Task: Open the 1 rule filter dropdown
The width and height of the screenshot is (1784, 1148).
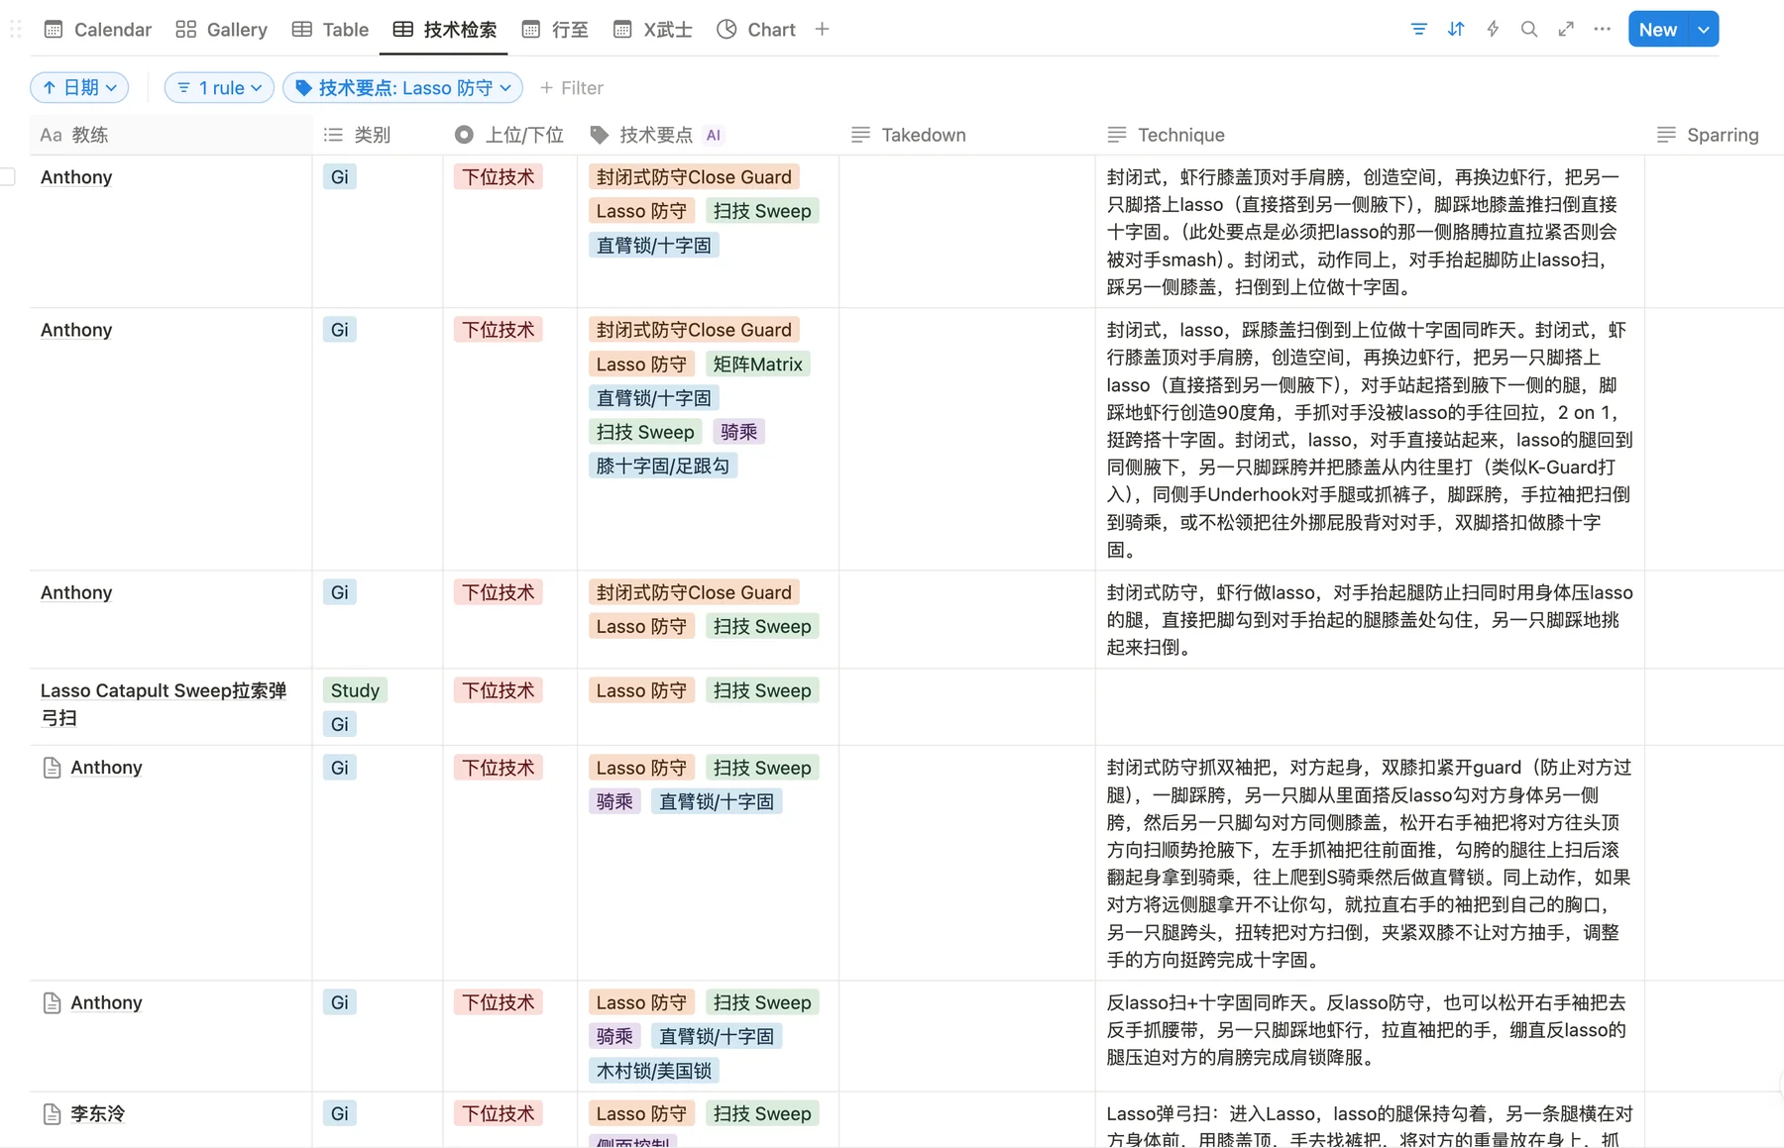Action: (x=219, y=88)
